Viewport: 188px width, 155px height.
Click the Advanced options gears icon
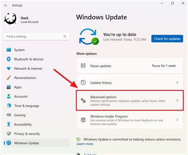coord(83,100)
